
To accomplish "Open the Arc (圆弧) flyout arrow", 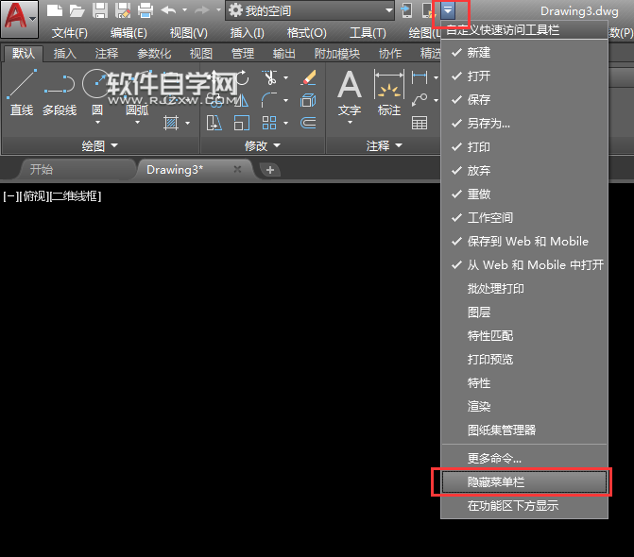I will (x=137, y=122).
